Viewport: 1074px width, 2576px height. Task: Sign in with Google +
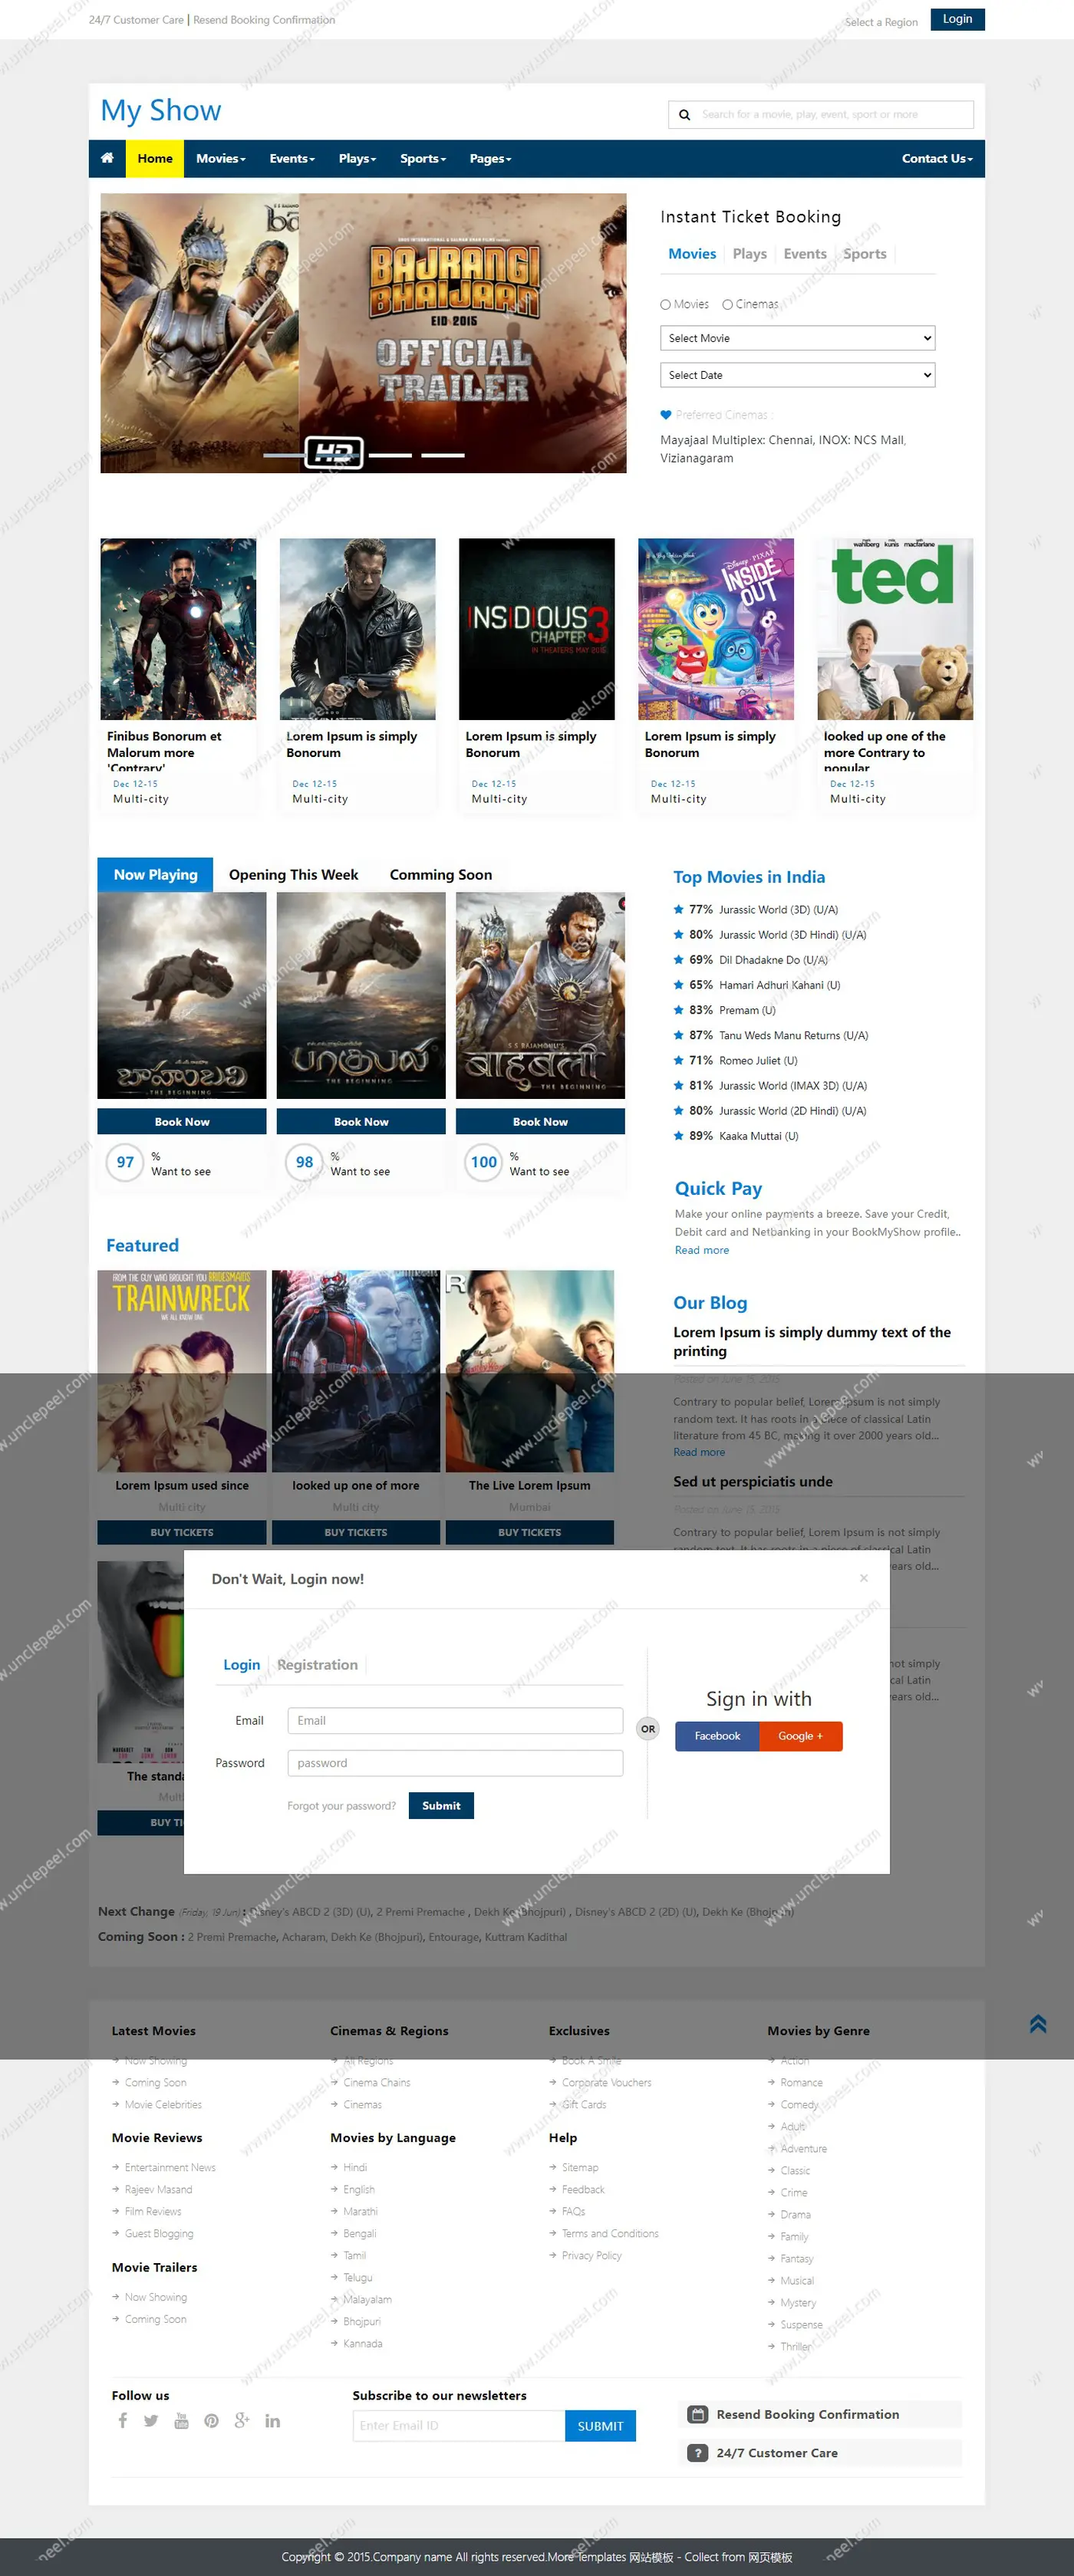[801, 1736]
